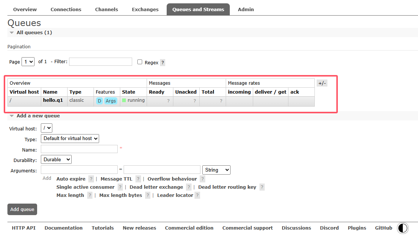Image resolution: width=418 pixels, height=240 pixels.
Task: Switch to the Admin tab
Action: click(x=246, y=9)
